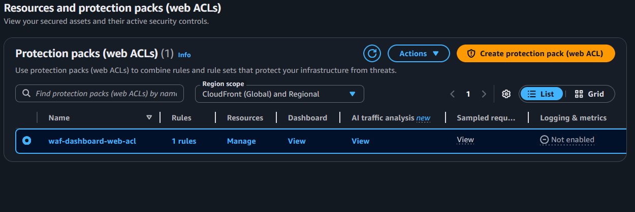The height and width of the screenshot is (212, 635).
Task: View the Dashboard for waf-dashboard-web-acl
Action: pyautogui.click(x=297, y=141)
